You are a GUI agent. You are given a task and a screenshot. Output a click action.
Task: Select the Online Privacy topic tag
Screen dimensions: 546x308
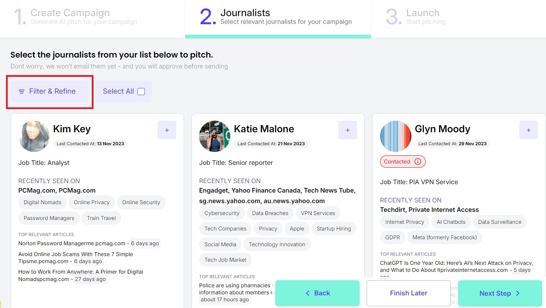tap(92, 202)
